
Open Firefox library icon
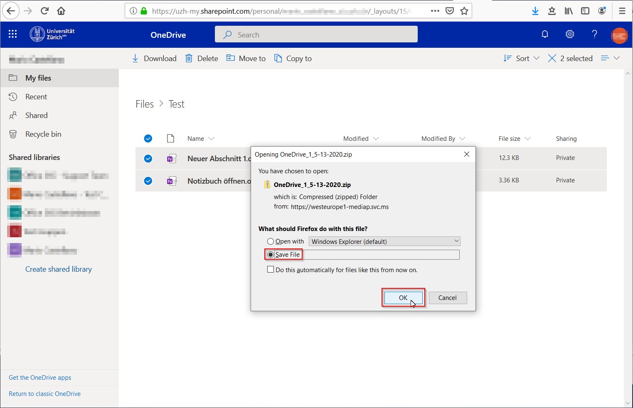point(569,11)
